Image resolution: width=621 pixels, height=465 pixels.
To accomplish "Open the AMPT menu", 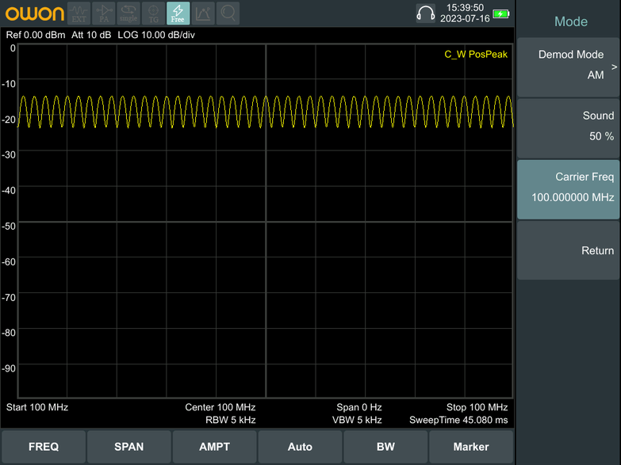I will click(x=215, y=447).
